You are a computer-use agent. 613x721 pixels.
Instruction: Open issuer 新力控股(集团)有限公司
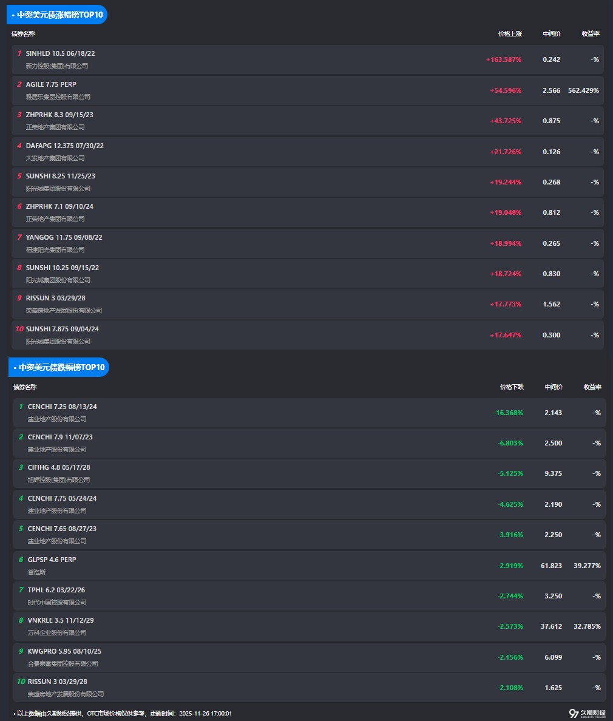57,66
